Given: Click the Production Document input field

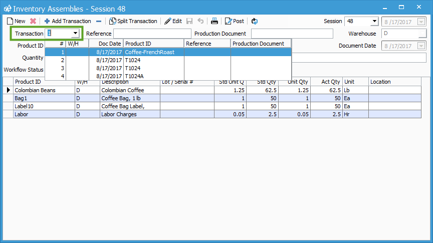Looking at the screenshot, I should (x=292, y=34).
